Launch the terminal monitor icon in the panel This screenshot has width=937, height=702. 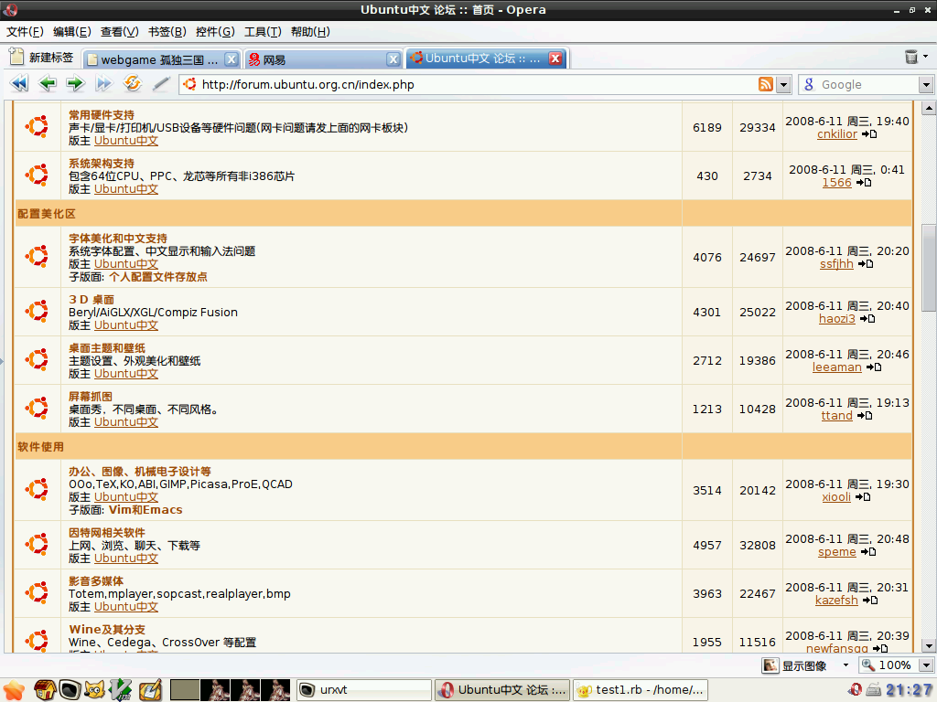point(70,690)
